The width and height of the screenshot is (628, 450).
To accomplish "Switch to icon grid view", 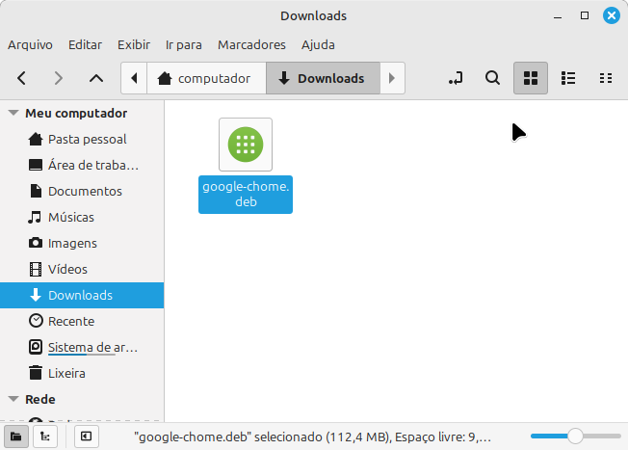I will click(531, 78).
